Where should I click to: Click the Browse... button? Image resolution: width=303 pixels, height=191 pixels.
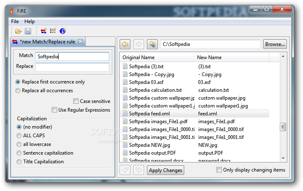click(x=275, y=44)
